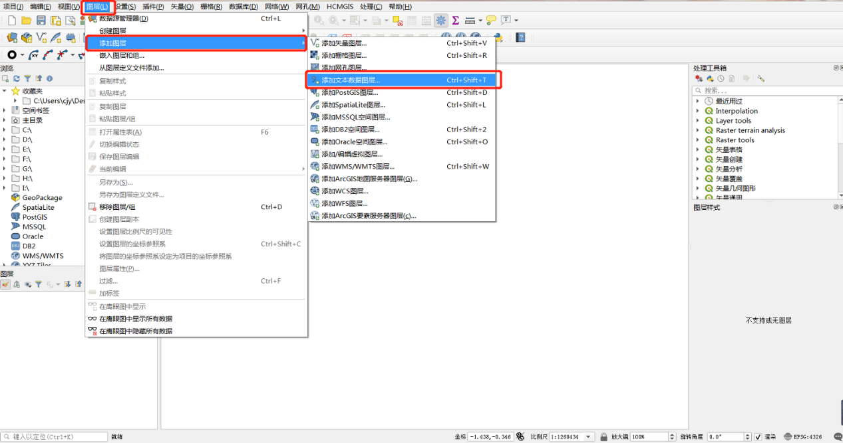
Task: Click Add WMS/WMTS Layer entry
Action: [358, 167]
